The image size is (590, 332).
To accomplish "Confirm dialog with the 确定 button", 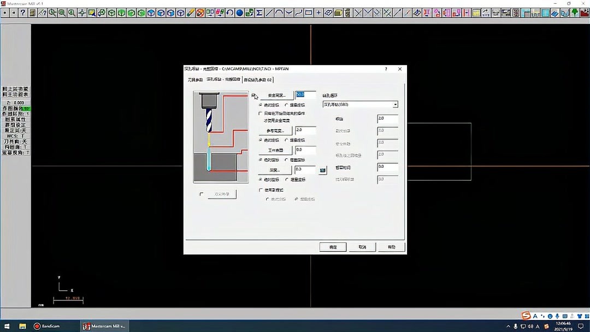I will [x=333, y=247].
